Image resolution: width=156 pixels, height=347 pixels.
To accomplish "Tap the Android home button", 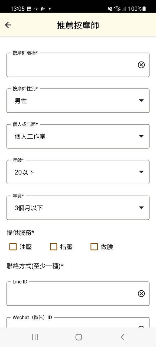I will pos(78,337).
